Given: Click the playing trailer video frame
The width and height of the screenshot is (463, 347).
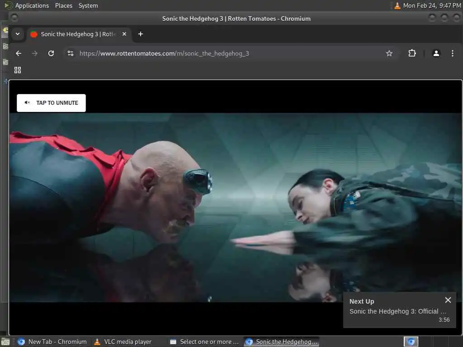Looking at the screenshot, I should click(235, 207).
